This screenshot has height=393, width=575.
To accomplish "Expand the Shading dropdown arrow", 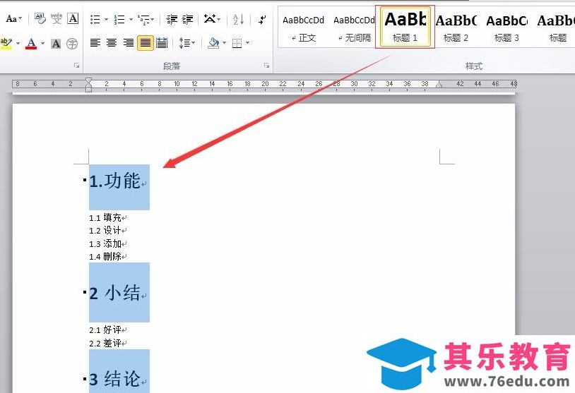I will coord(225,43).
